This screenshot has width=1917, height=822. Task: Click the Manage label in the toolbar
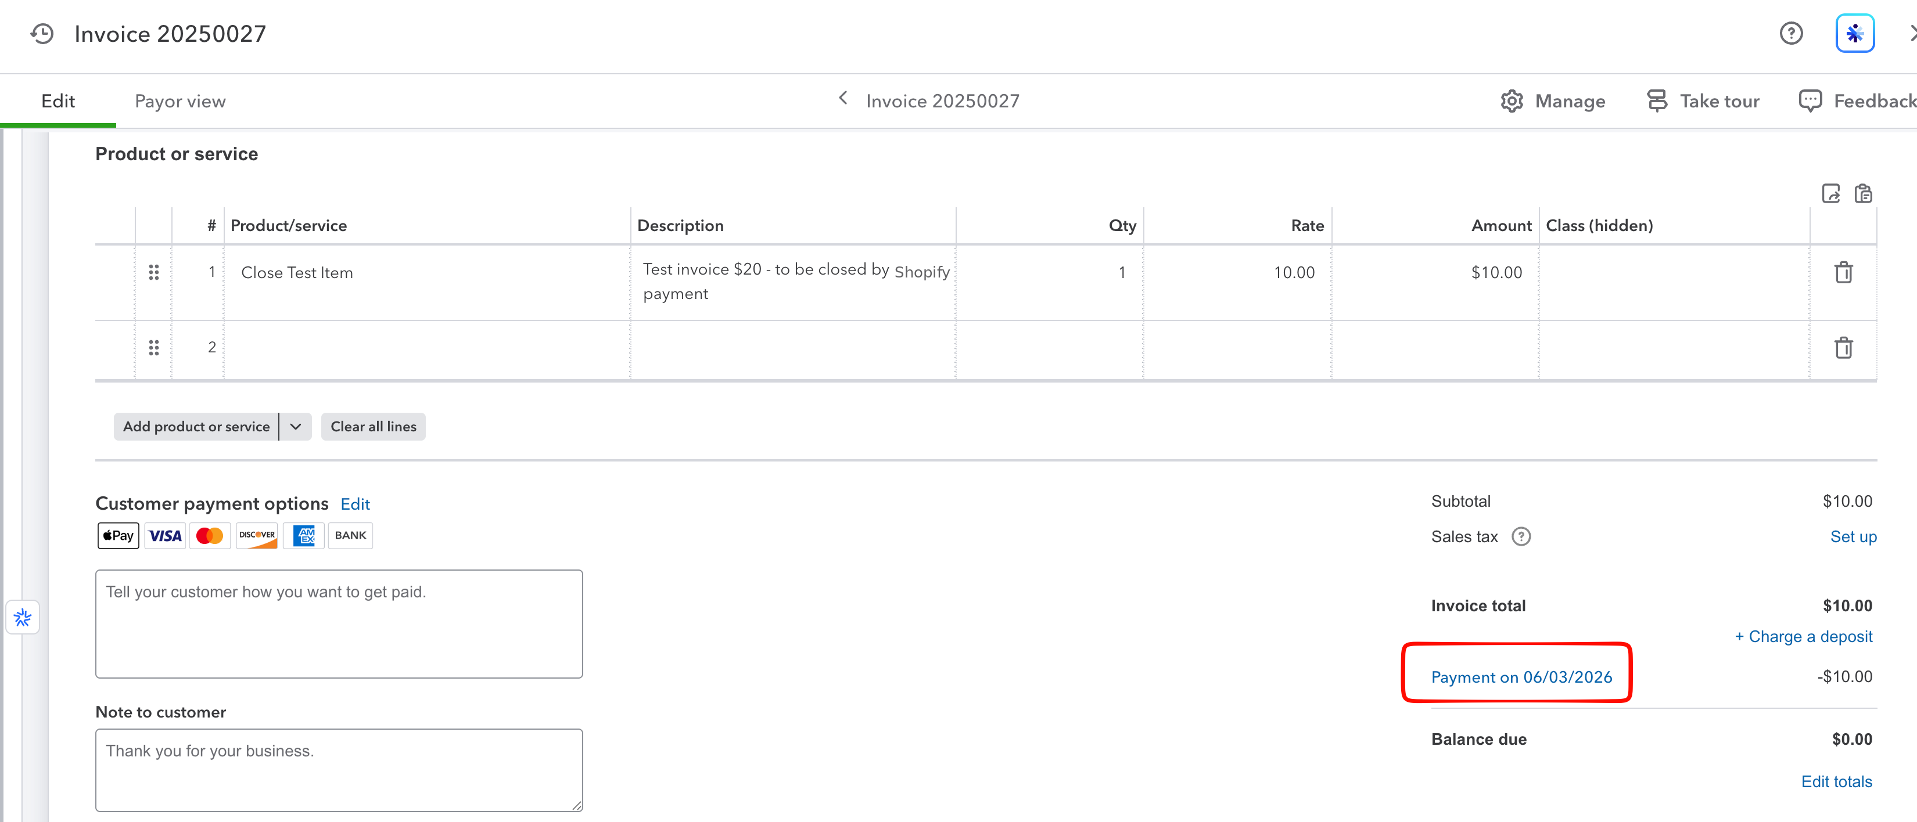click(x=1570, y=101)
